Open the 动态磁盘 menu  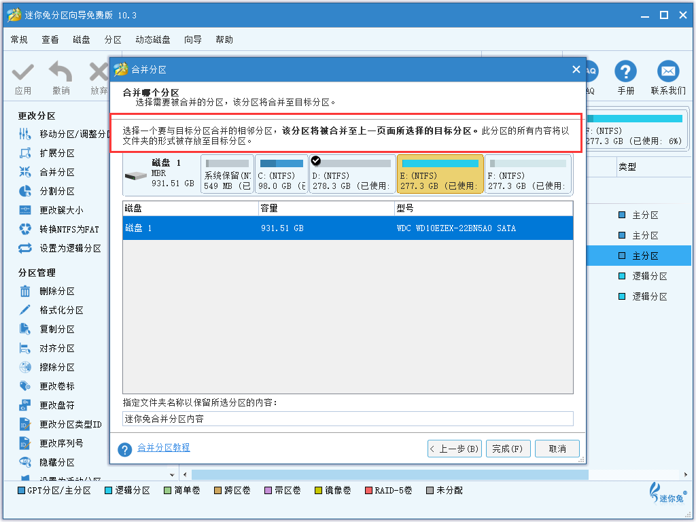tap(153, 39)
